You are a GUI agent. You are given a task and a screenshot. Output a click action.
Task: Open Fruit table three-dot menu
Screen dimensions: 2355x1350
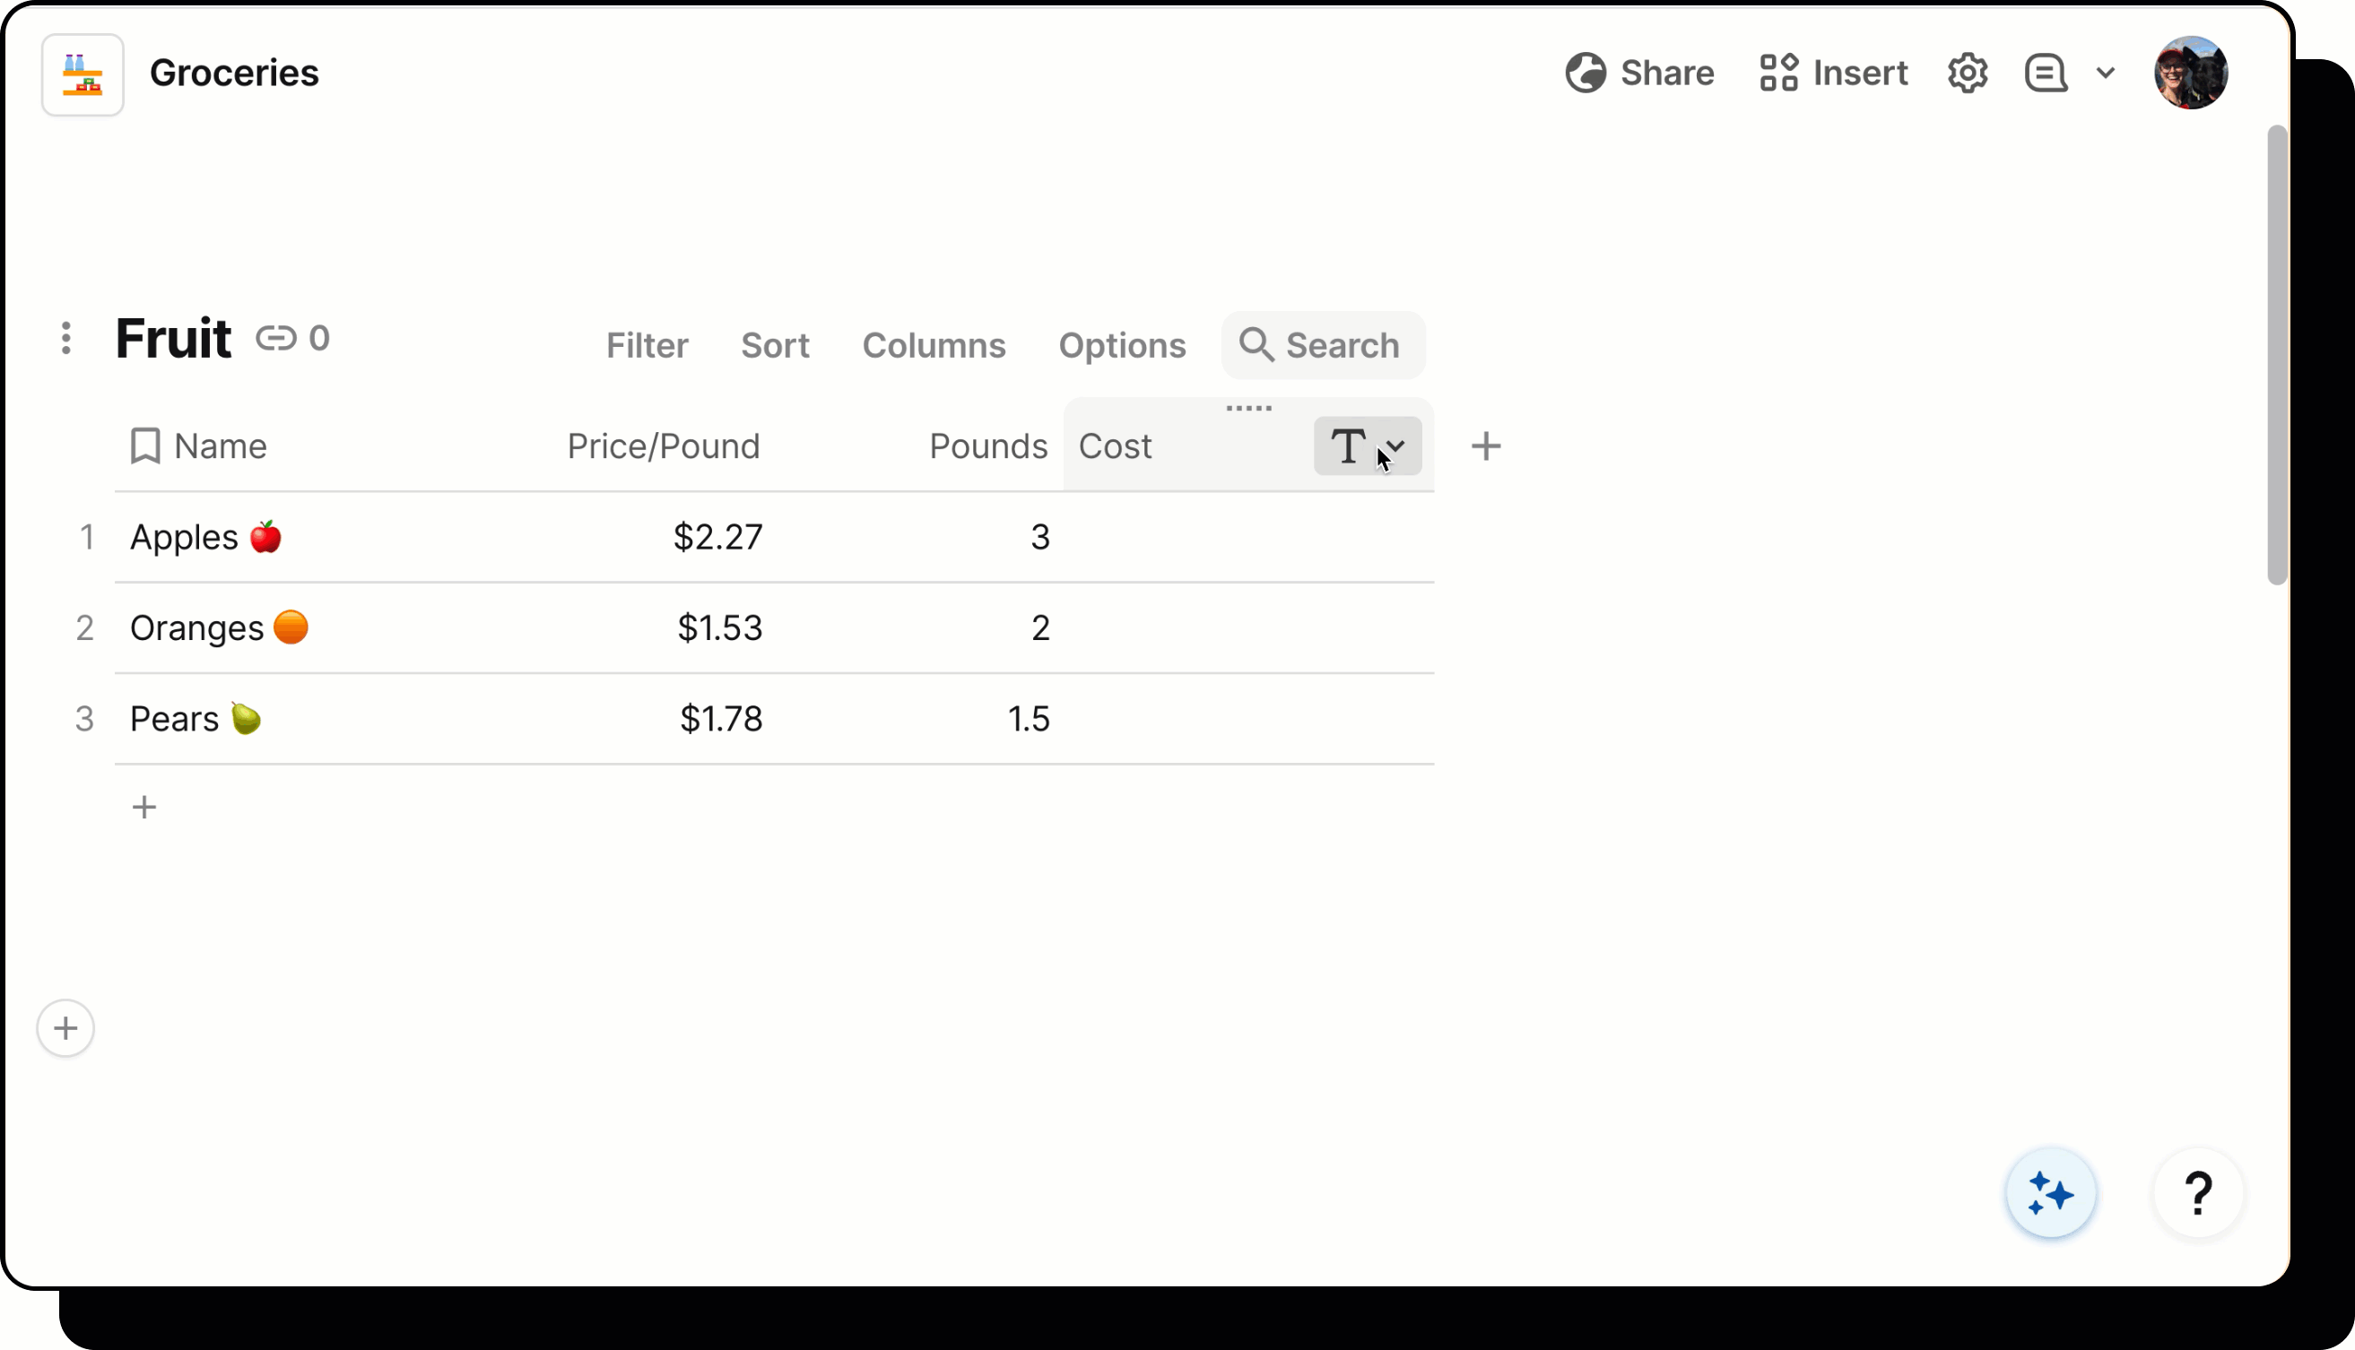[65, 339]
